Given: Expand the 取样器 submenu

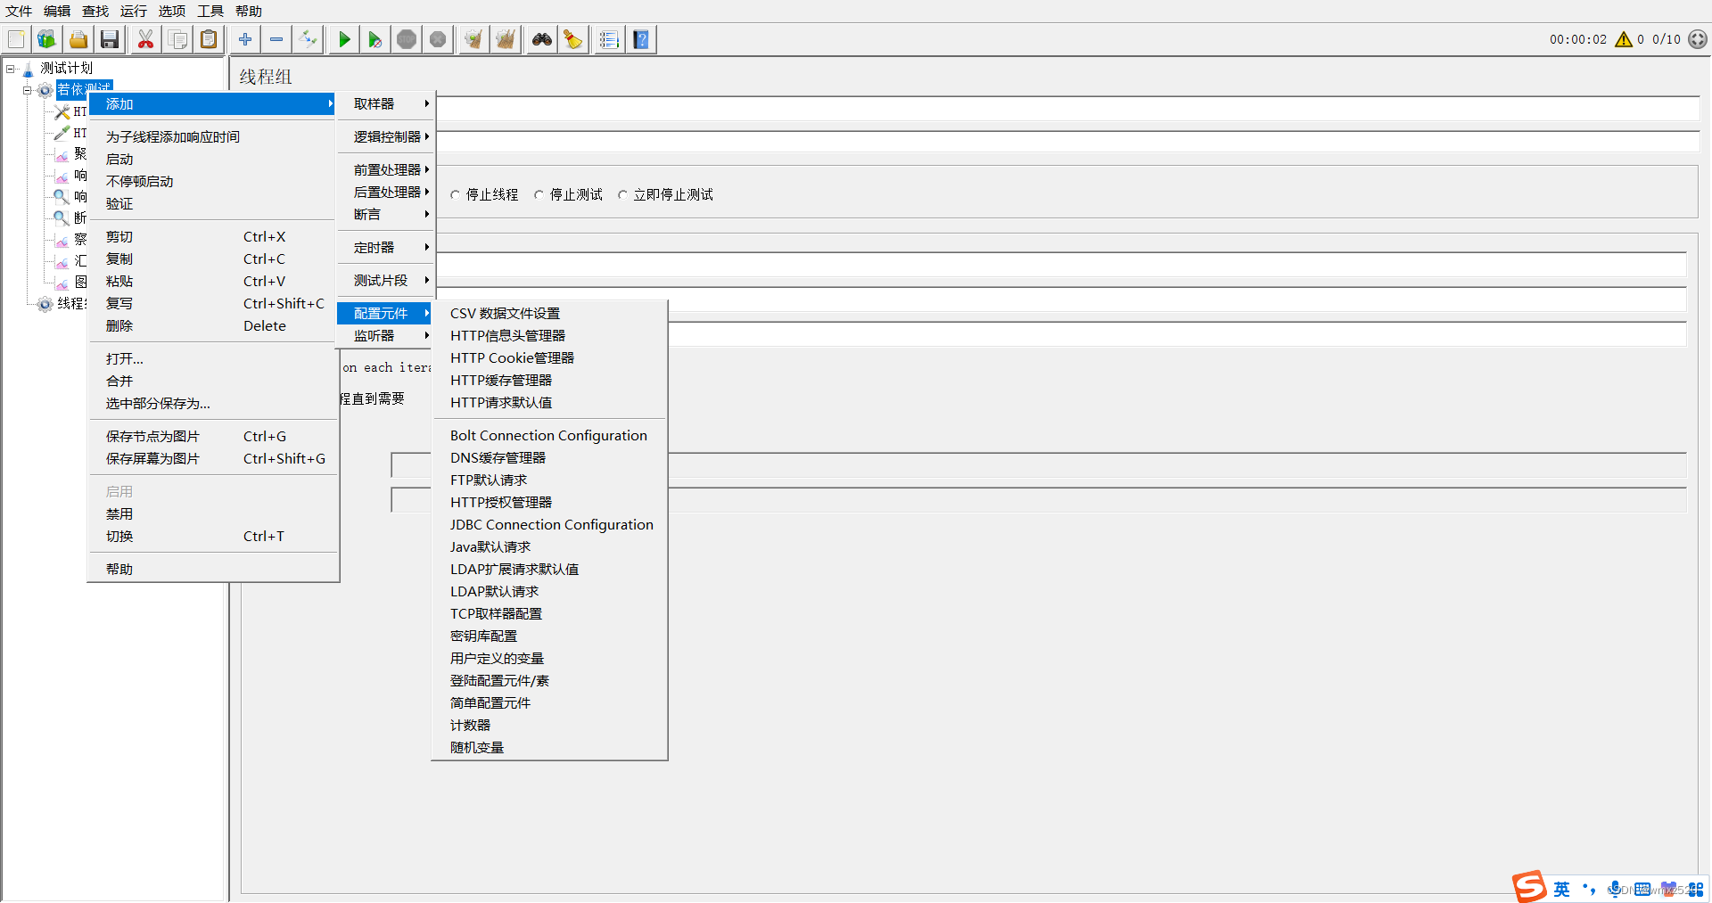Looking at the screenshot, I should [x=387, y=104].
